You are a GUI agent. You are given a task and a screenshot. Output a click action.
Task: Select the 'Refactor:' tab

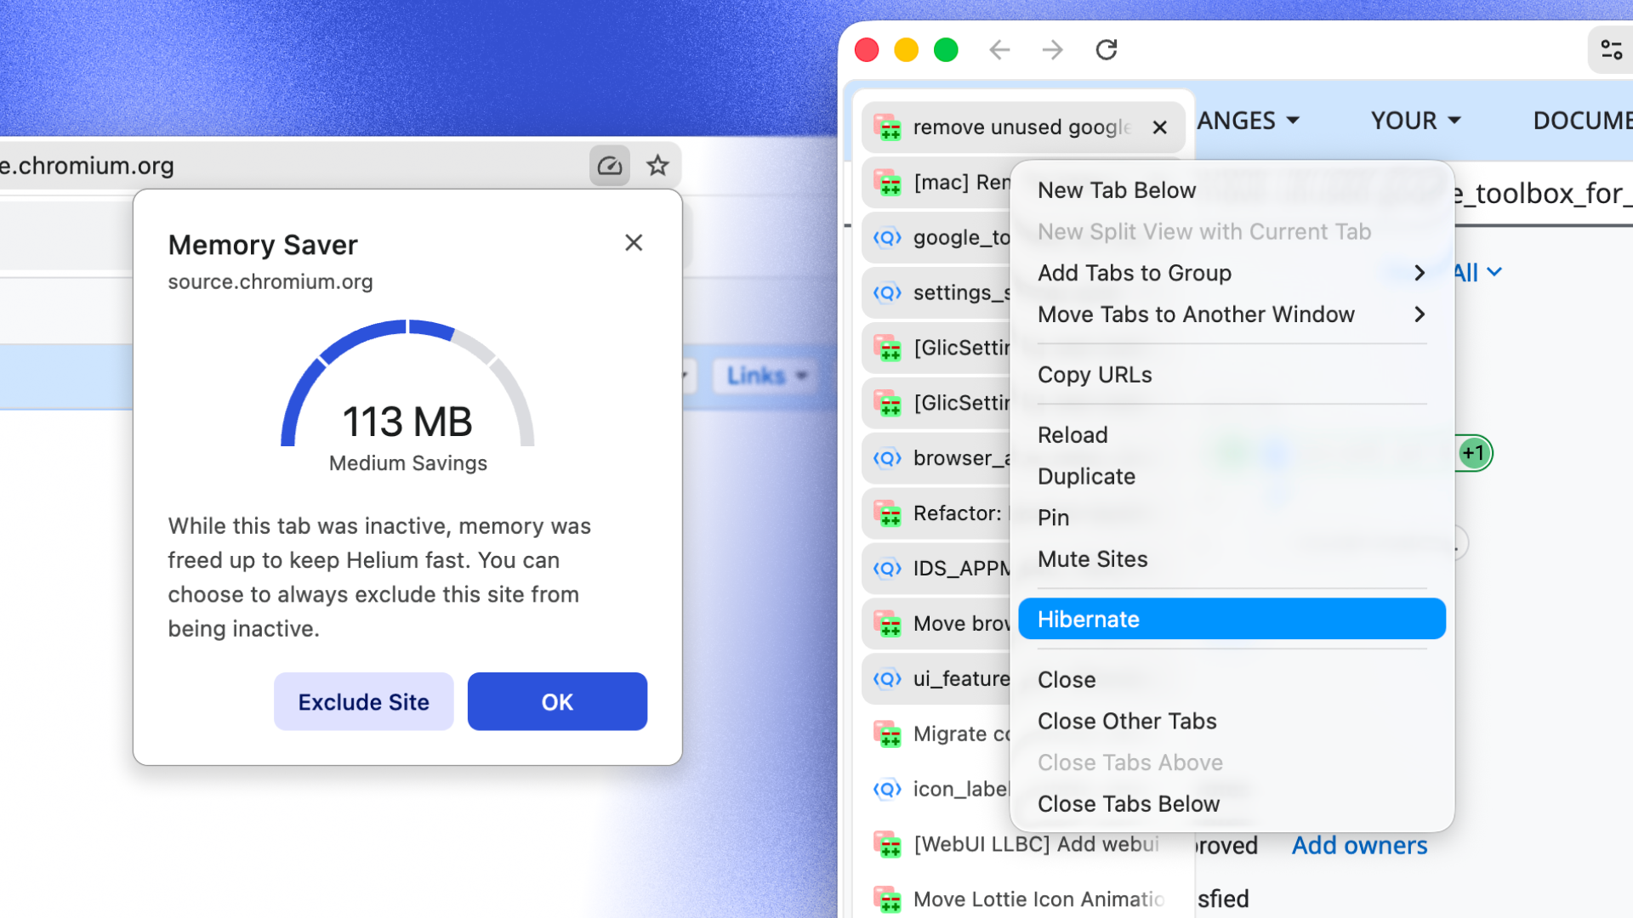(x=936, y=513)
